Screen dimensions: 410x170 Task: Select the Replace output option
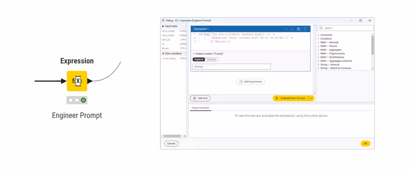(212, 60)
